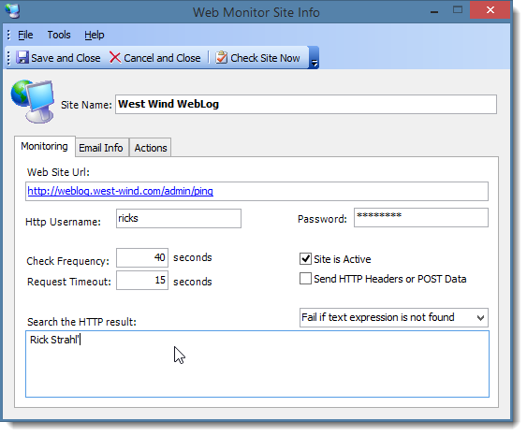Uncheck the Site is Active checkbox
527x436 pixels.
tap(305, 259)
